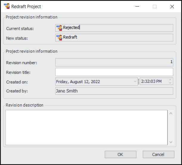Screen dimensions: 182x165
Task: Close the Redraft Project dialog
Action: [172, 7]
